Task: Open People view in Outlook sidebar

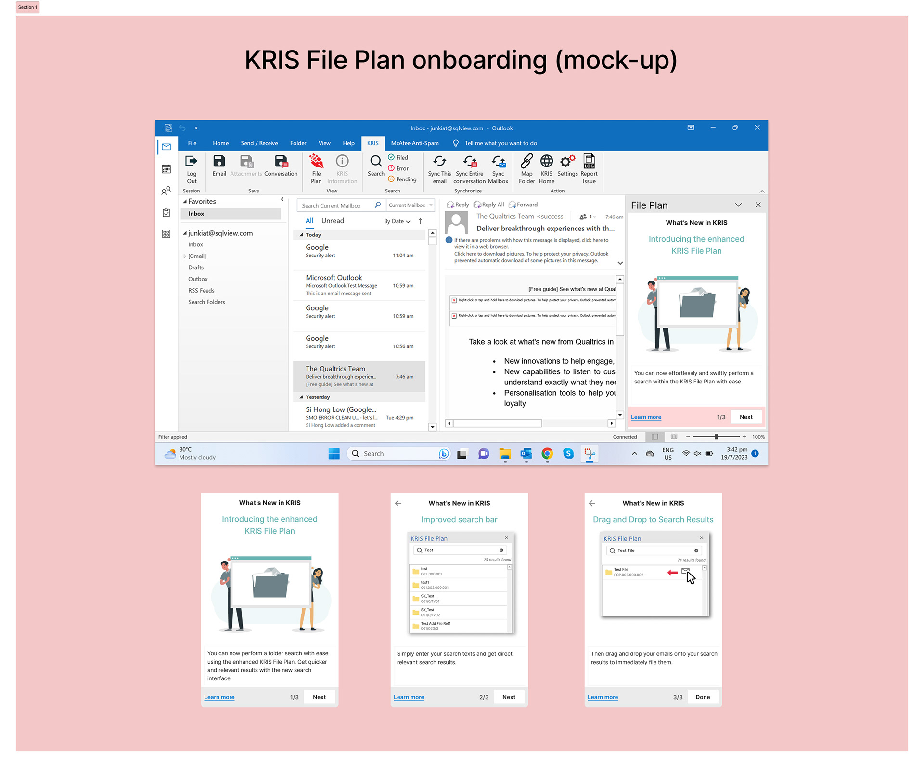Action: click(167, 191)
